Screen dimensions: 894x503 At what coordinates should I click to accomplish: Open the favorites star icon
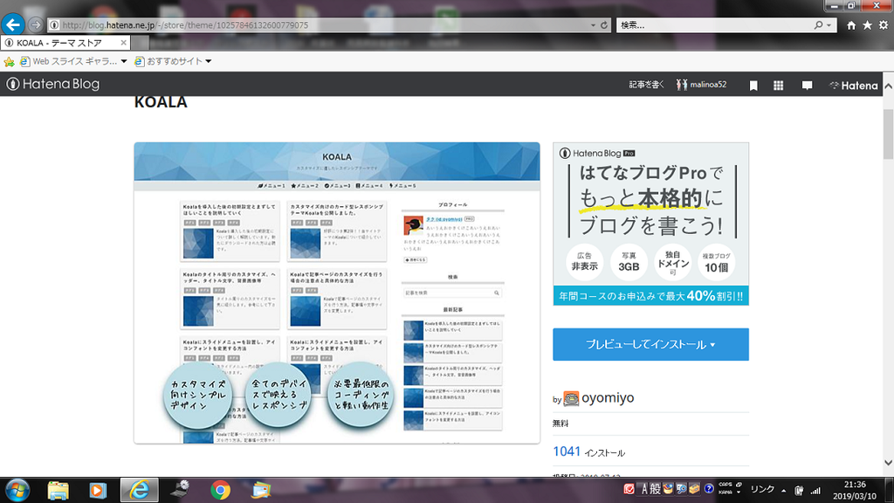867,25
